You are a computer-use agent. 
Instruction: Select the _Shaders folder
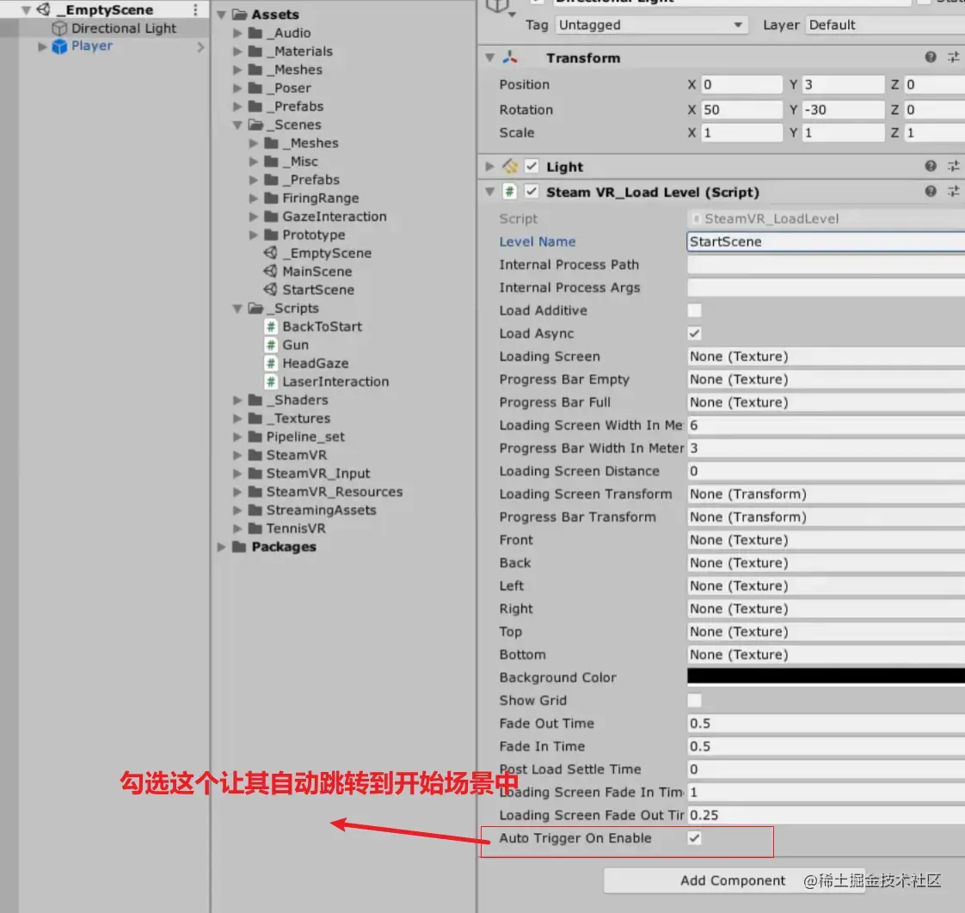pos(298,400)
